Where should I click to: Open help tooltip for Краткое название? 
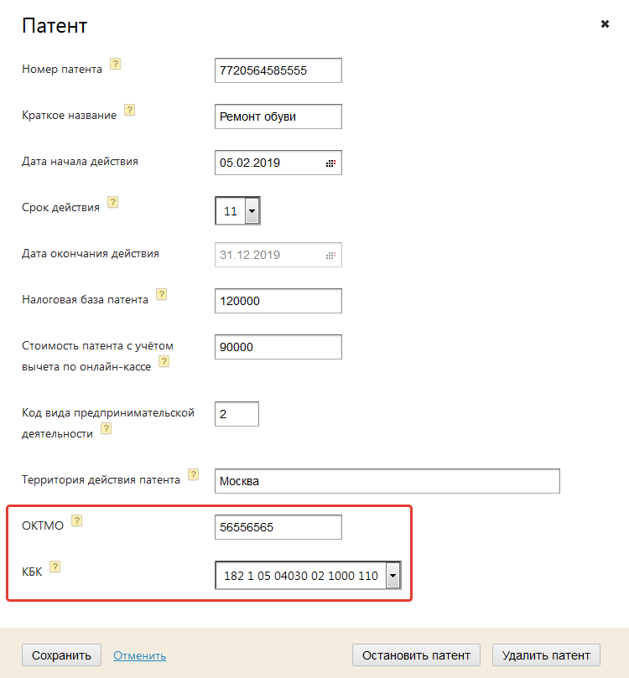130,110
